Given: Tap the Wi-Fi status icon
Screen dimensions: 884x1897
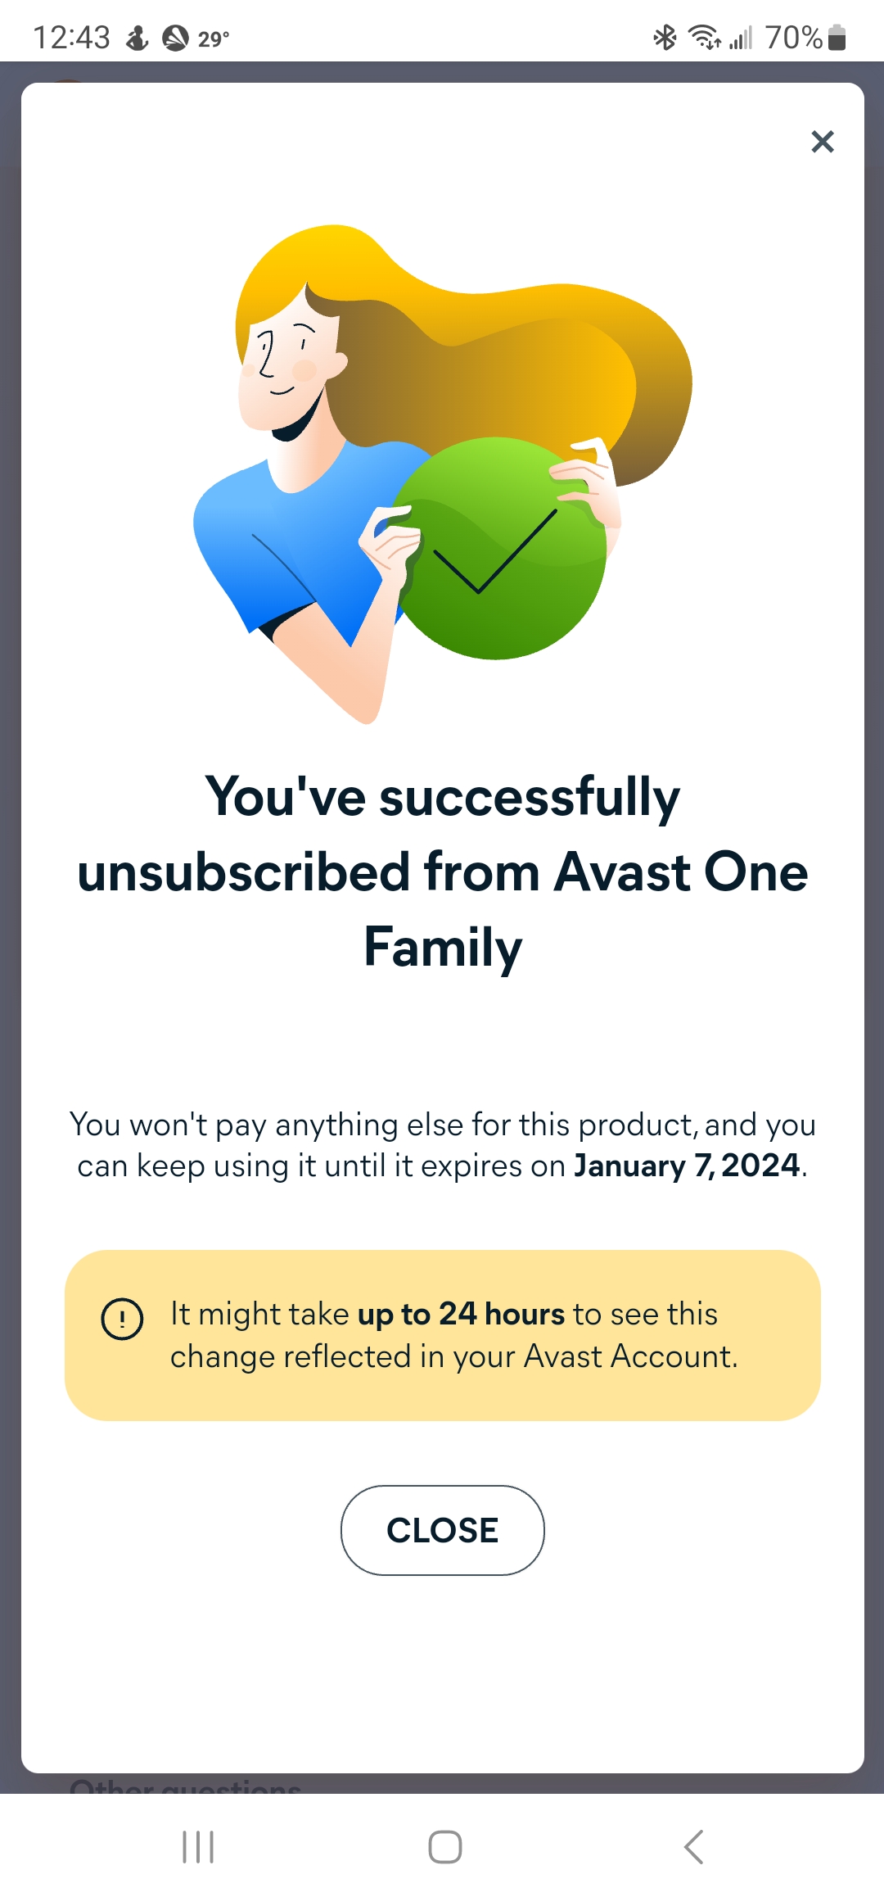Looking at the screenshot, I should coord(704,37).
